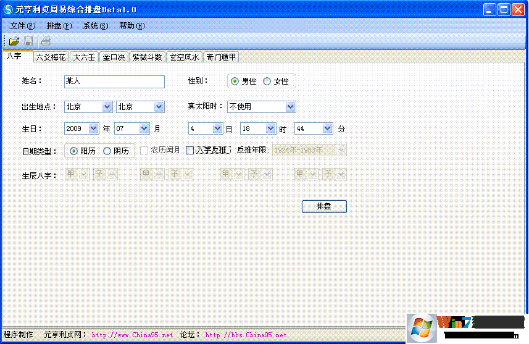Open the 帮助(H) menu

(x=132, y=26)
